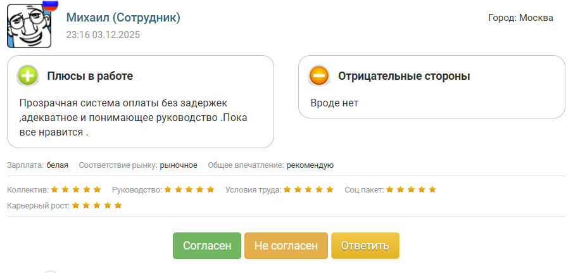Click the Плюсы в работе heading

coord(90,76)
